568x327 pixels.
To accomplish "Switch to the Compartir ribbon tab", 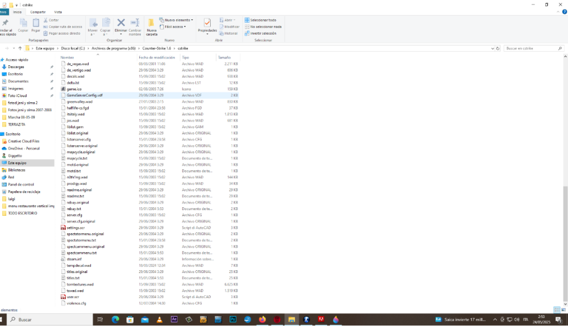I will [37, 12].
